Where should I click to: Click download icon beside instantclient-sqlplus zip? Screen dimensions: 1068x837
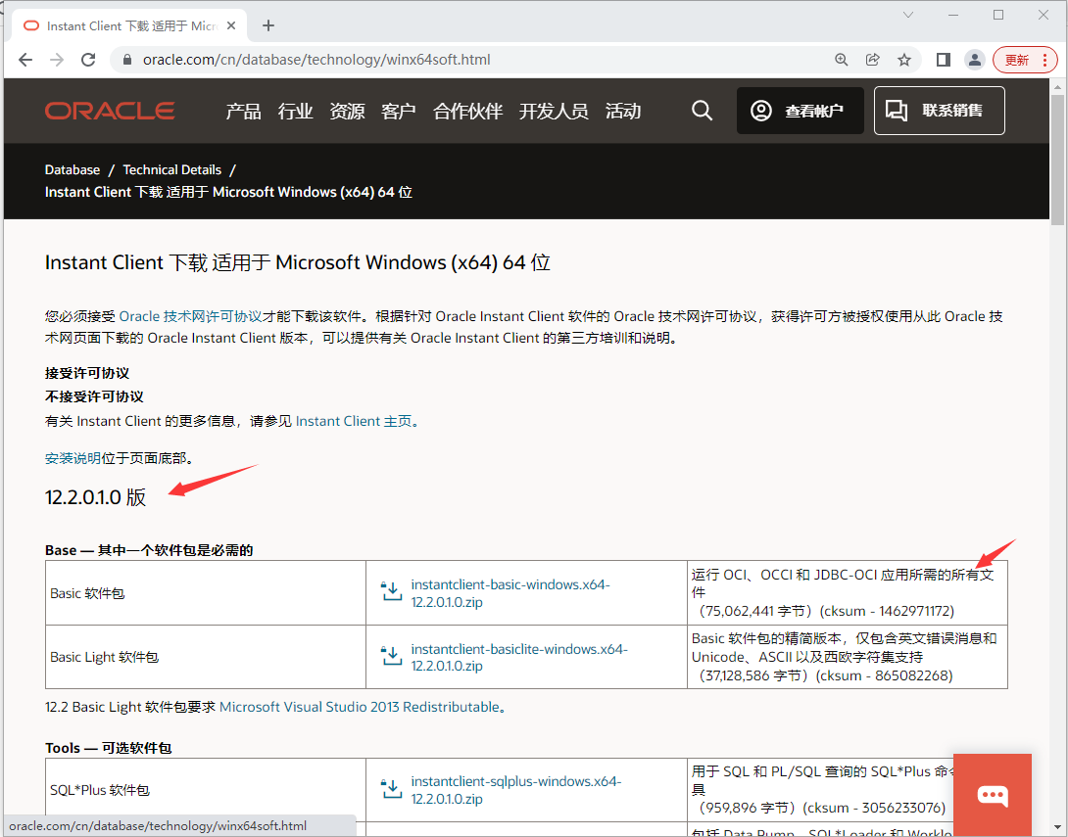point(392,787)
